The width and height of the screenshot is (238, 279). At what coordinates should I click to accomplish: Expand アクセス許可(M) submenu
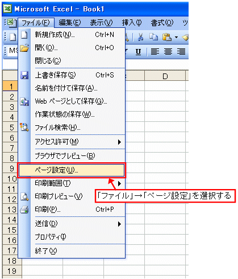[119, 142]
